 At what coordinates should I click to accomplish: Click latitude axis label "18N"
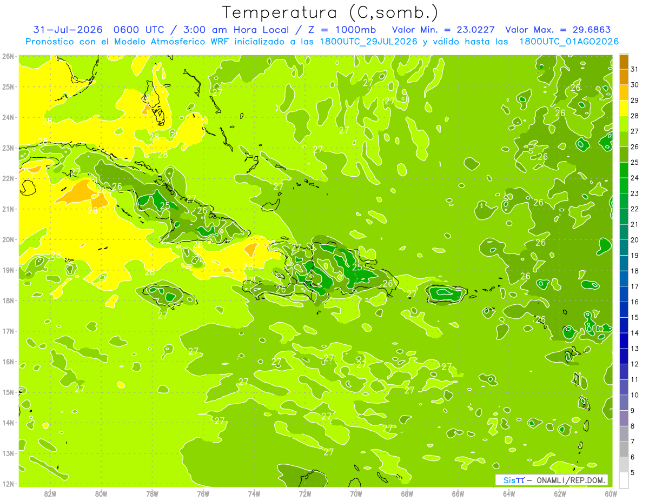tap(8, 300)
